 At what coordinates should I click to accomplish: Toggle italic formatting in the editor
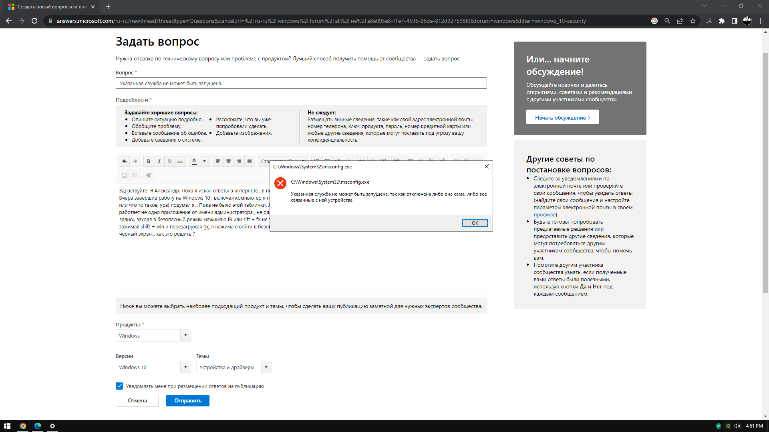(x=159, y=161)
